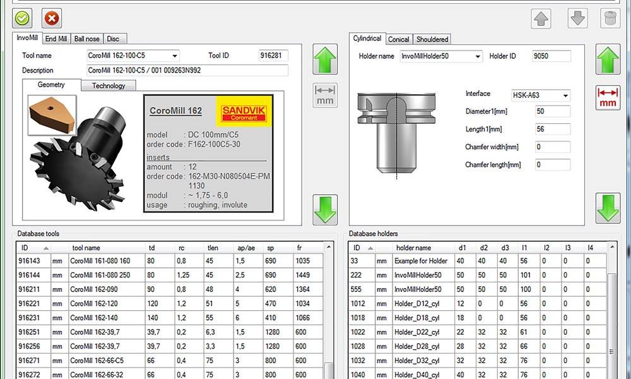Click the Chamfer length field
Viewport: 631px width, 379px height.
[553, 165]
